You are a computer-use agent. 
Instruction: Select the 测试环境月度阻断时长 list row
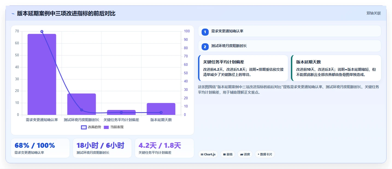click(290, 46)
